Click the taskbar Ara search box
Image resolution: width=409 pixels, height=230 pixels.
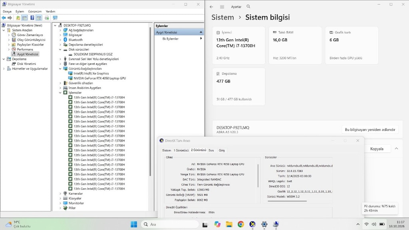[170, 224]
